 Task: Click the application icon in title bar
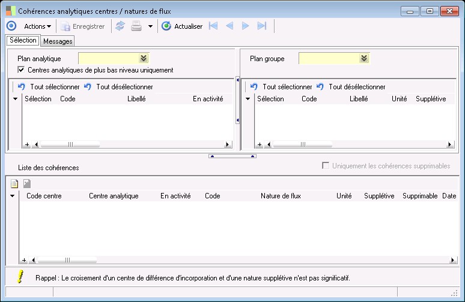tap(11, 11)
